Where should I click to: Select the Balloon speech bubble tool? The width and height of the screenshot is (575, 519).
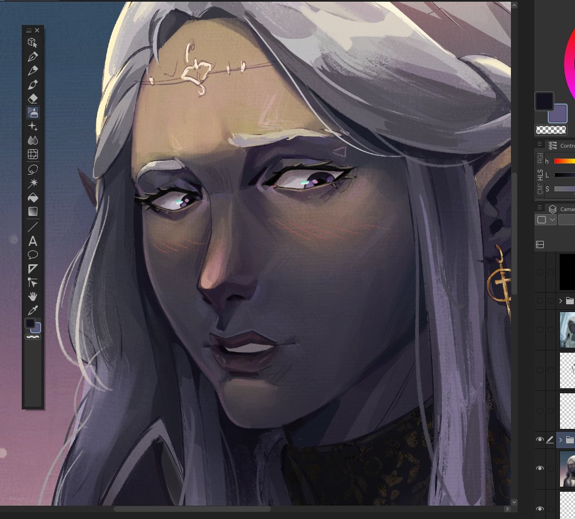[33, 255]
